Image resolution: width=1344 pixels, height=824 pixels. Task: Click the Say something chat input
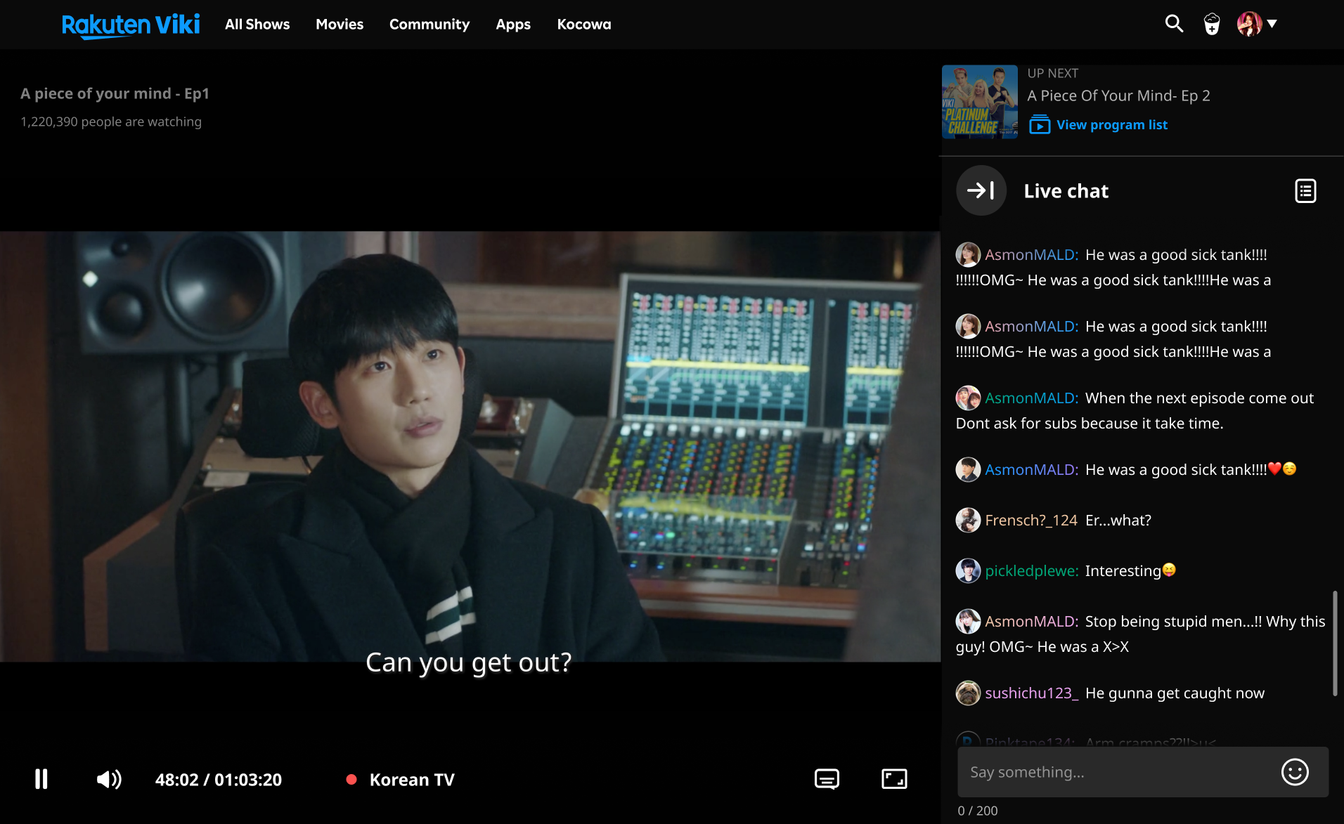coord(1118,772)
